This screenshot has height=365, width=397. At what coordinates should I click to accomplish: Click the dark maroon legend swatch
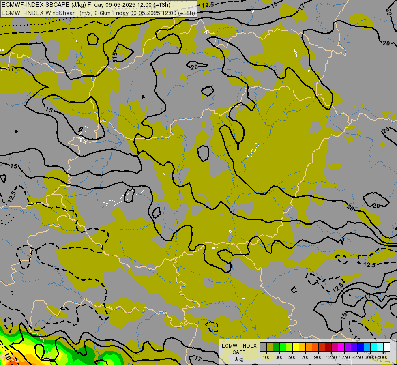pos(328,347)
